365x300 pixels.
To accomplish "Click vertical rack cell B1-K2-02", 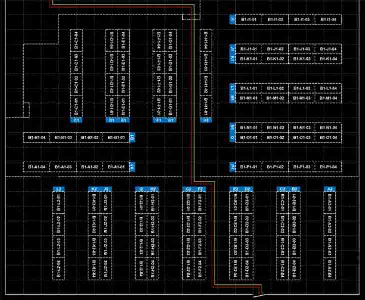I will pos(94,224).
